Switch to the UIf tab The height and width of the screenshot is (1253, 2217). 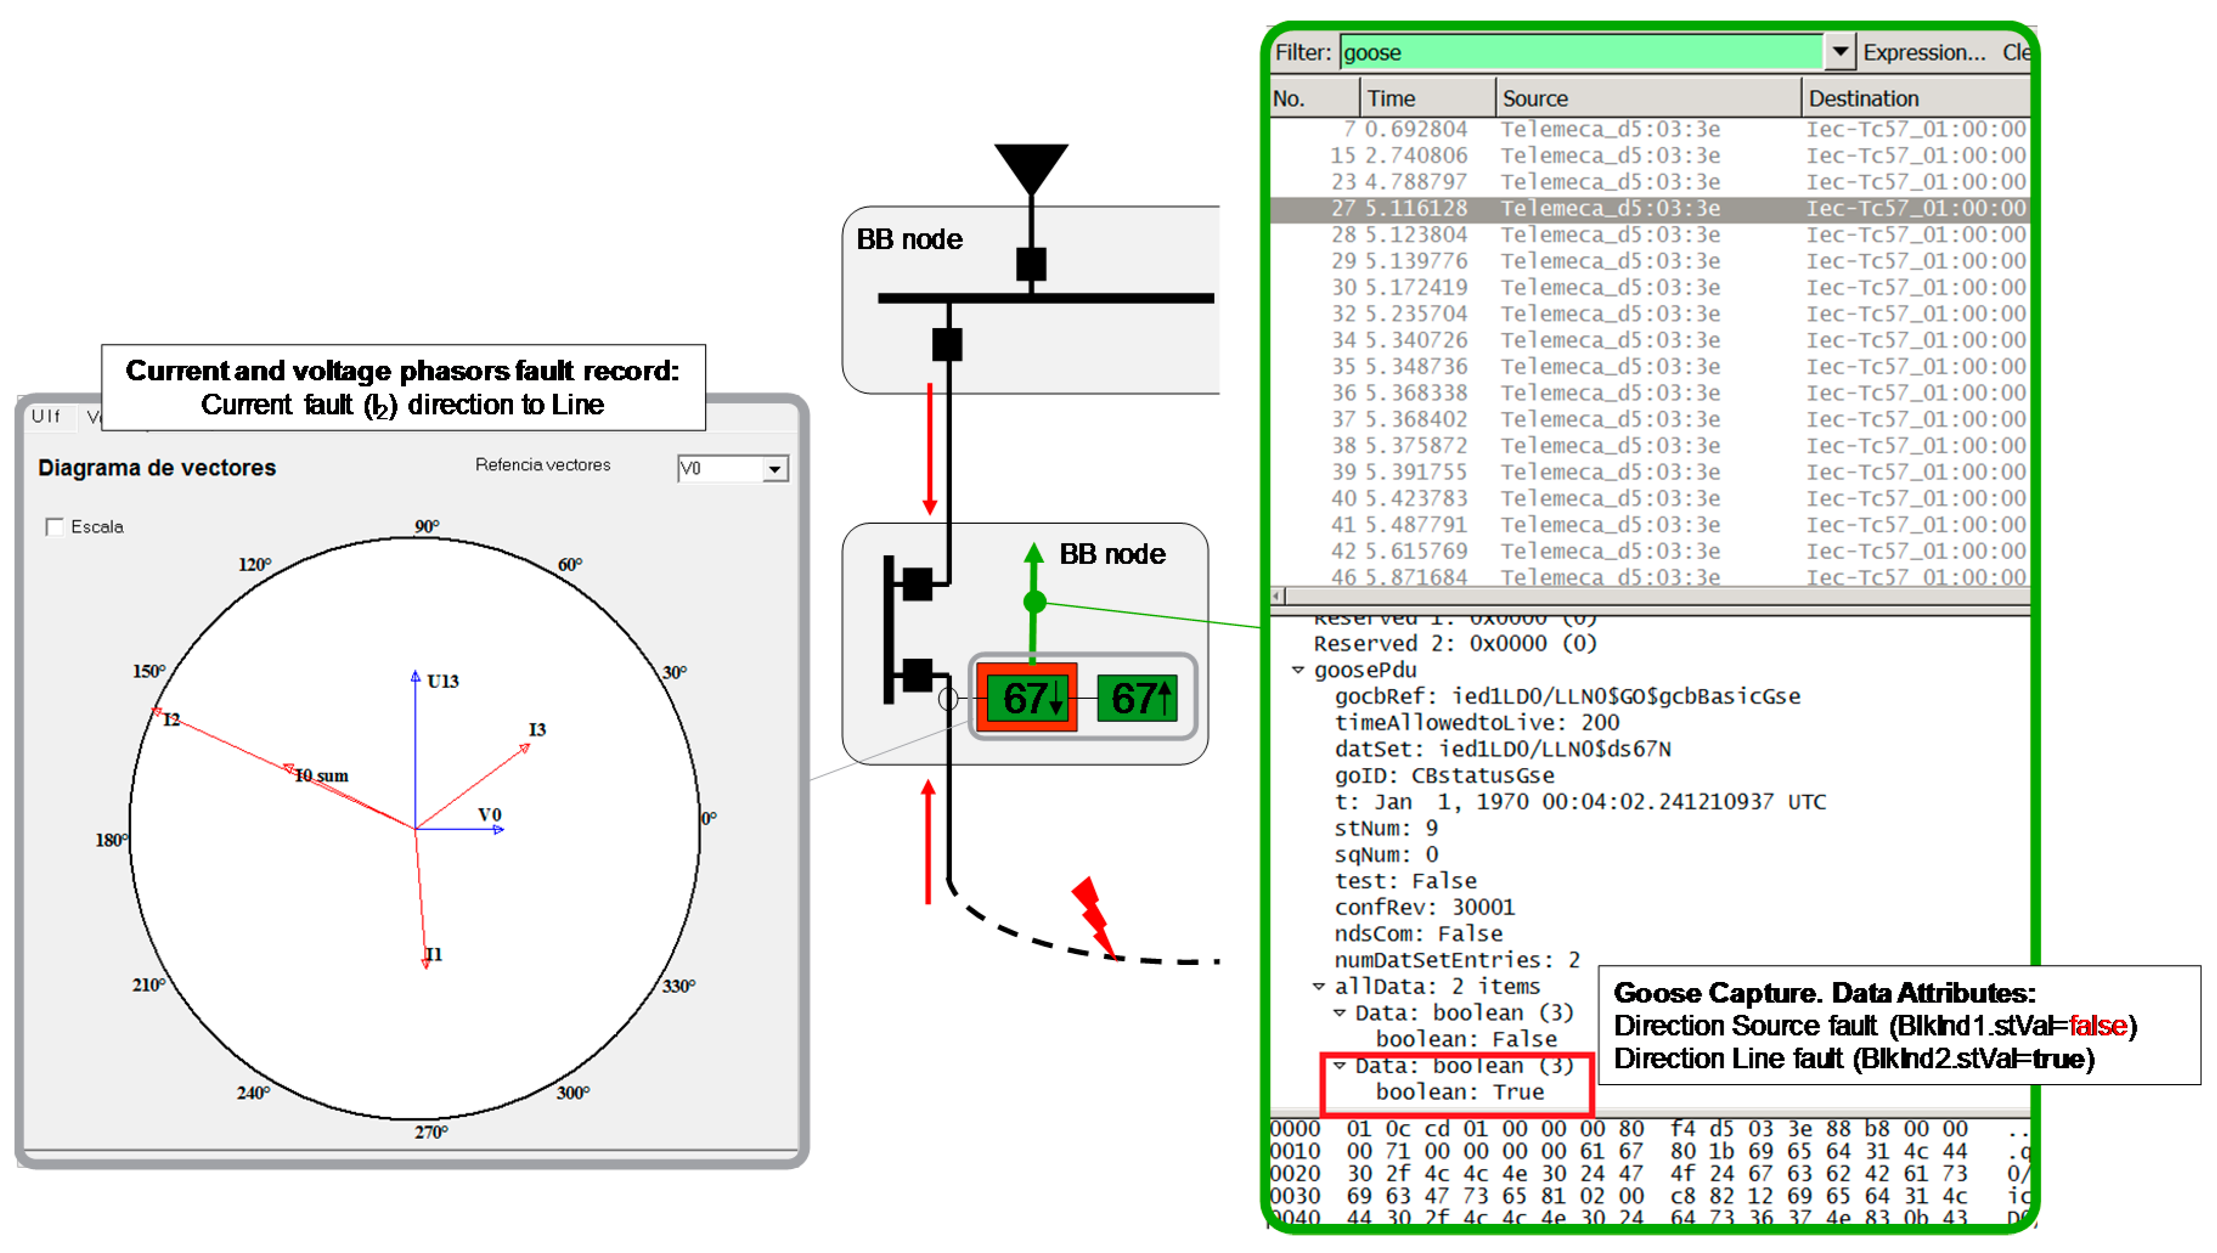click(46, 416)
